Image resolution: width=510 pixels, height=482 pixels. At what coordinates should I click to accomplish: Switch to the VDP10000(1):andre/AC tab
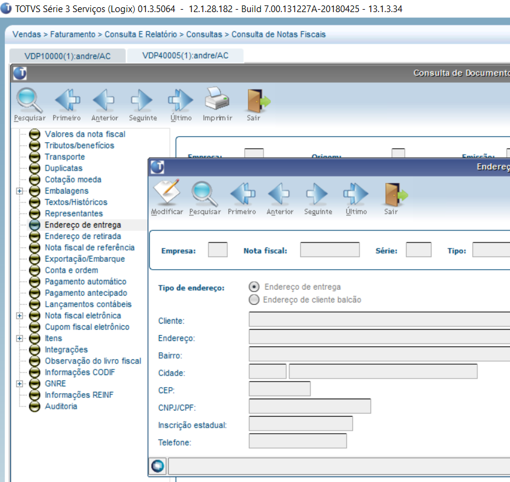[67, 56]
